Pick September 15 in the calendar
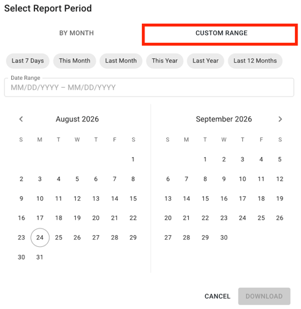Image resolution: width=301 pixels, height=309 pixels. click(205, 199)
